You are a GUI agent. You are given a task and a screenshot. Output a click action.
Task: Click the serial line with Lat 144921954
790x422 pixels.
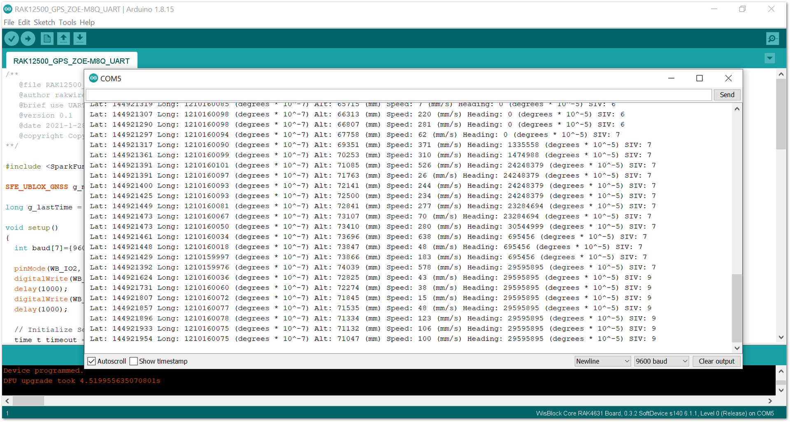[x=373, y=339]
